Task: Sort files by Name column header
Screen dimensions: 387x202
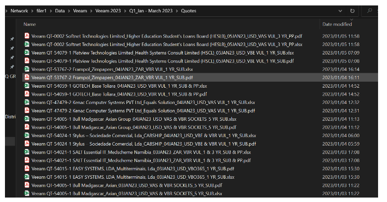Action: click(30, 24)
